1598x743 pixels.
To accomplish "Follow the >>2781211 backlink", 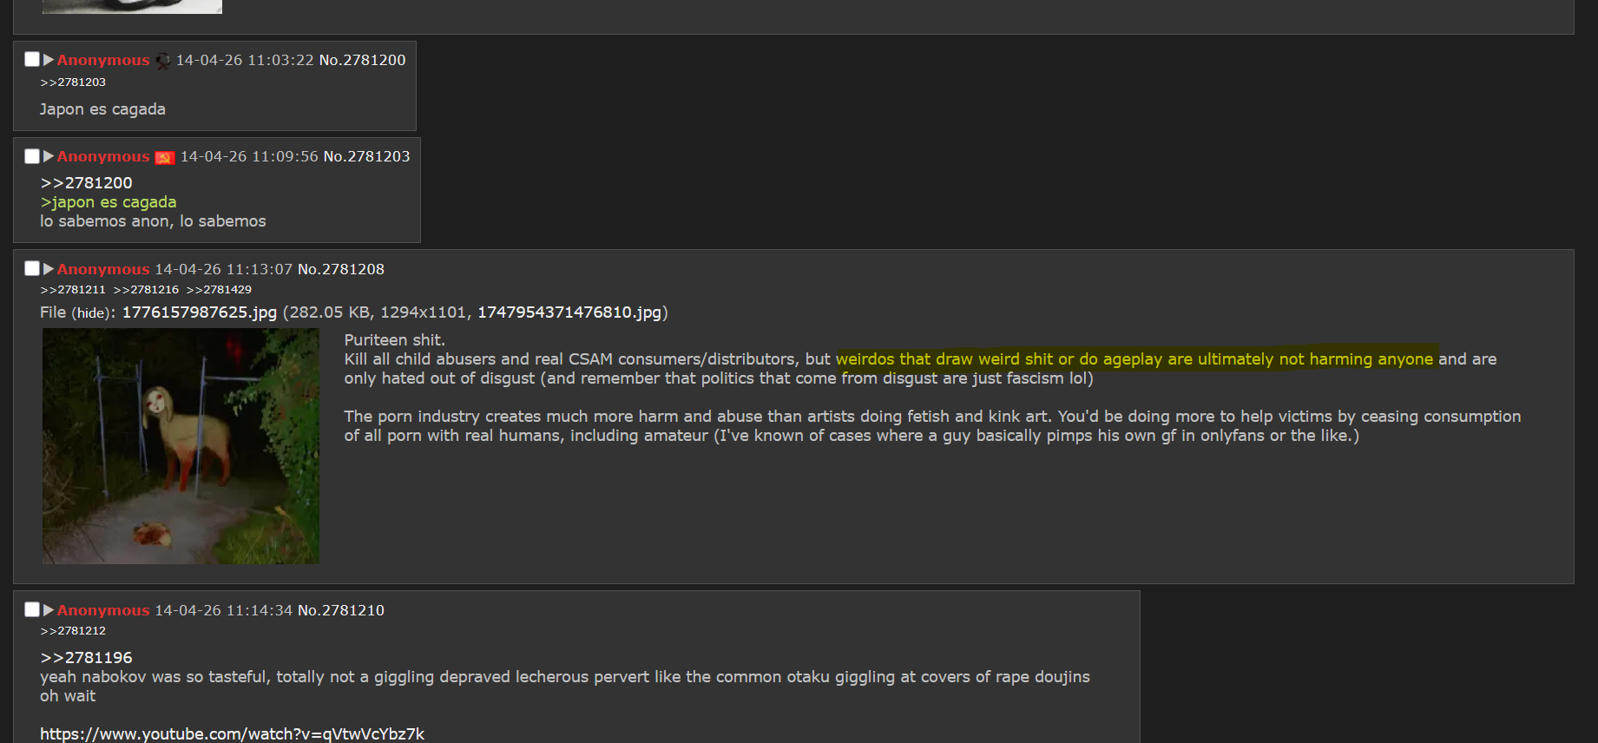I will [x=73, y=290].
